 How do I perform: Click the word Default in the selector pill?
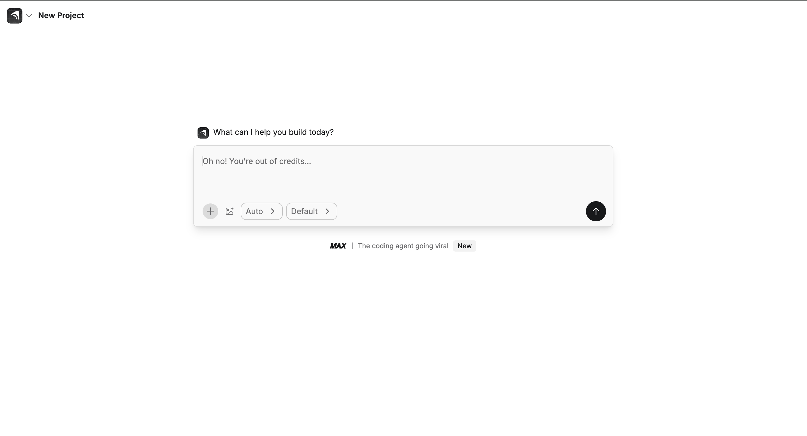point(304,212)
